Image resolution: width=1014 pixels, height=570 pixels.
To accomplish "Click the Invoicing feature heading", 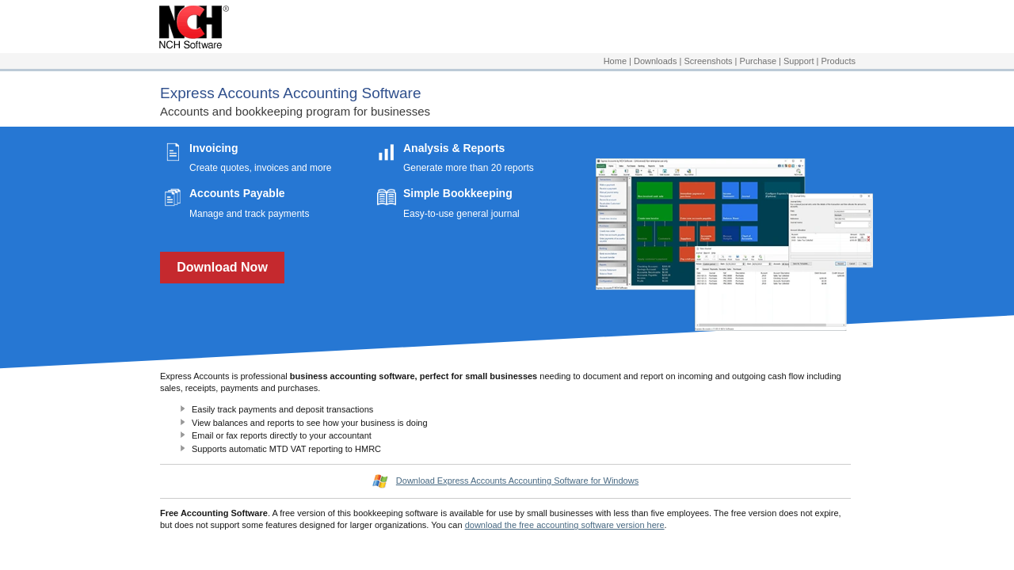I will (213, 148).
